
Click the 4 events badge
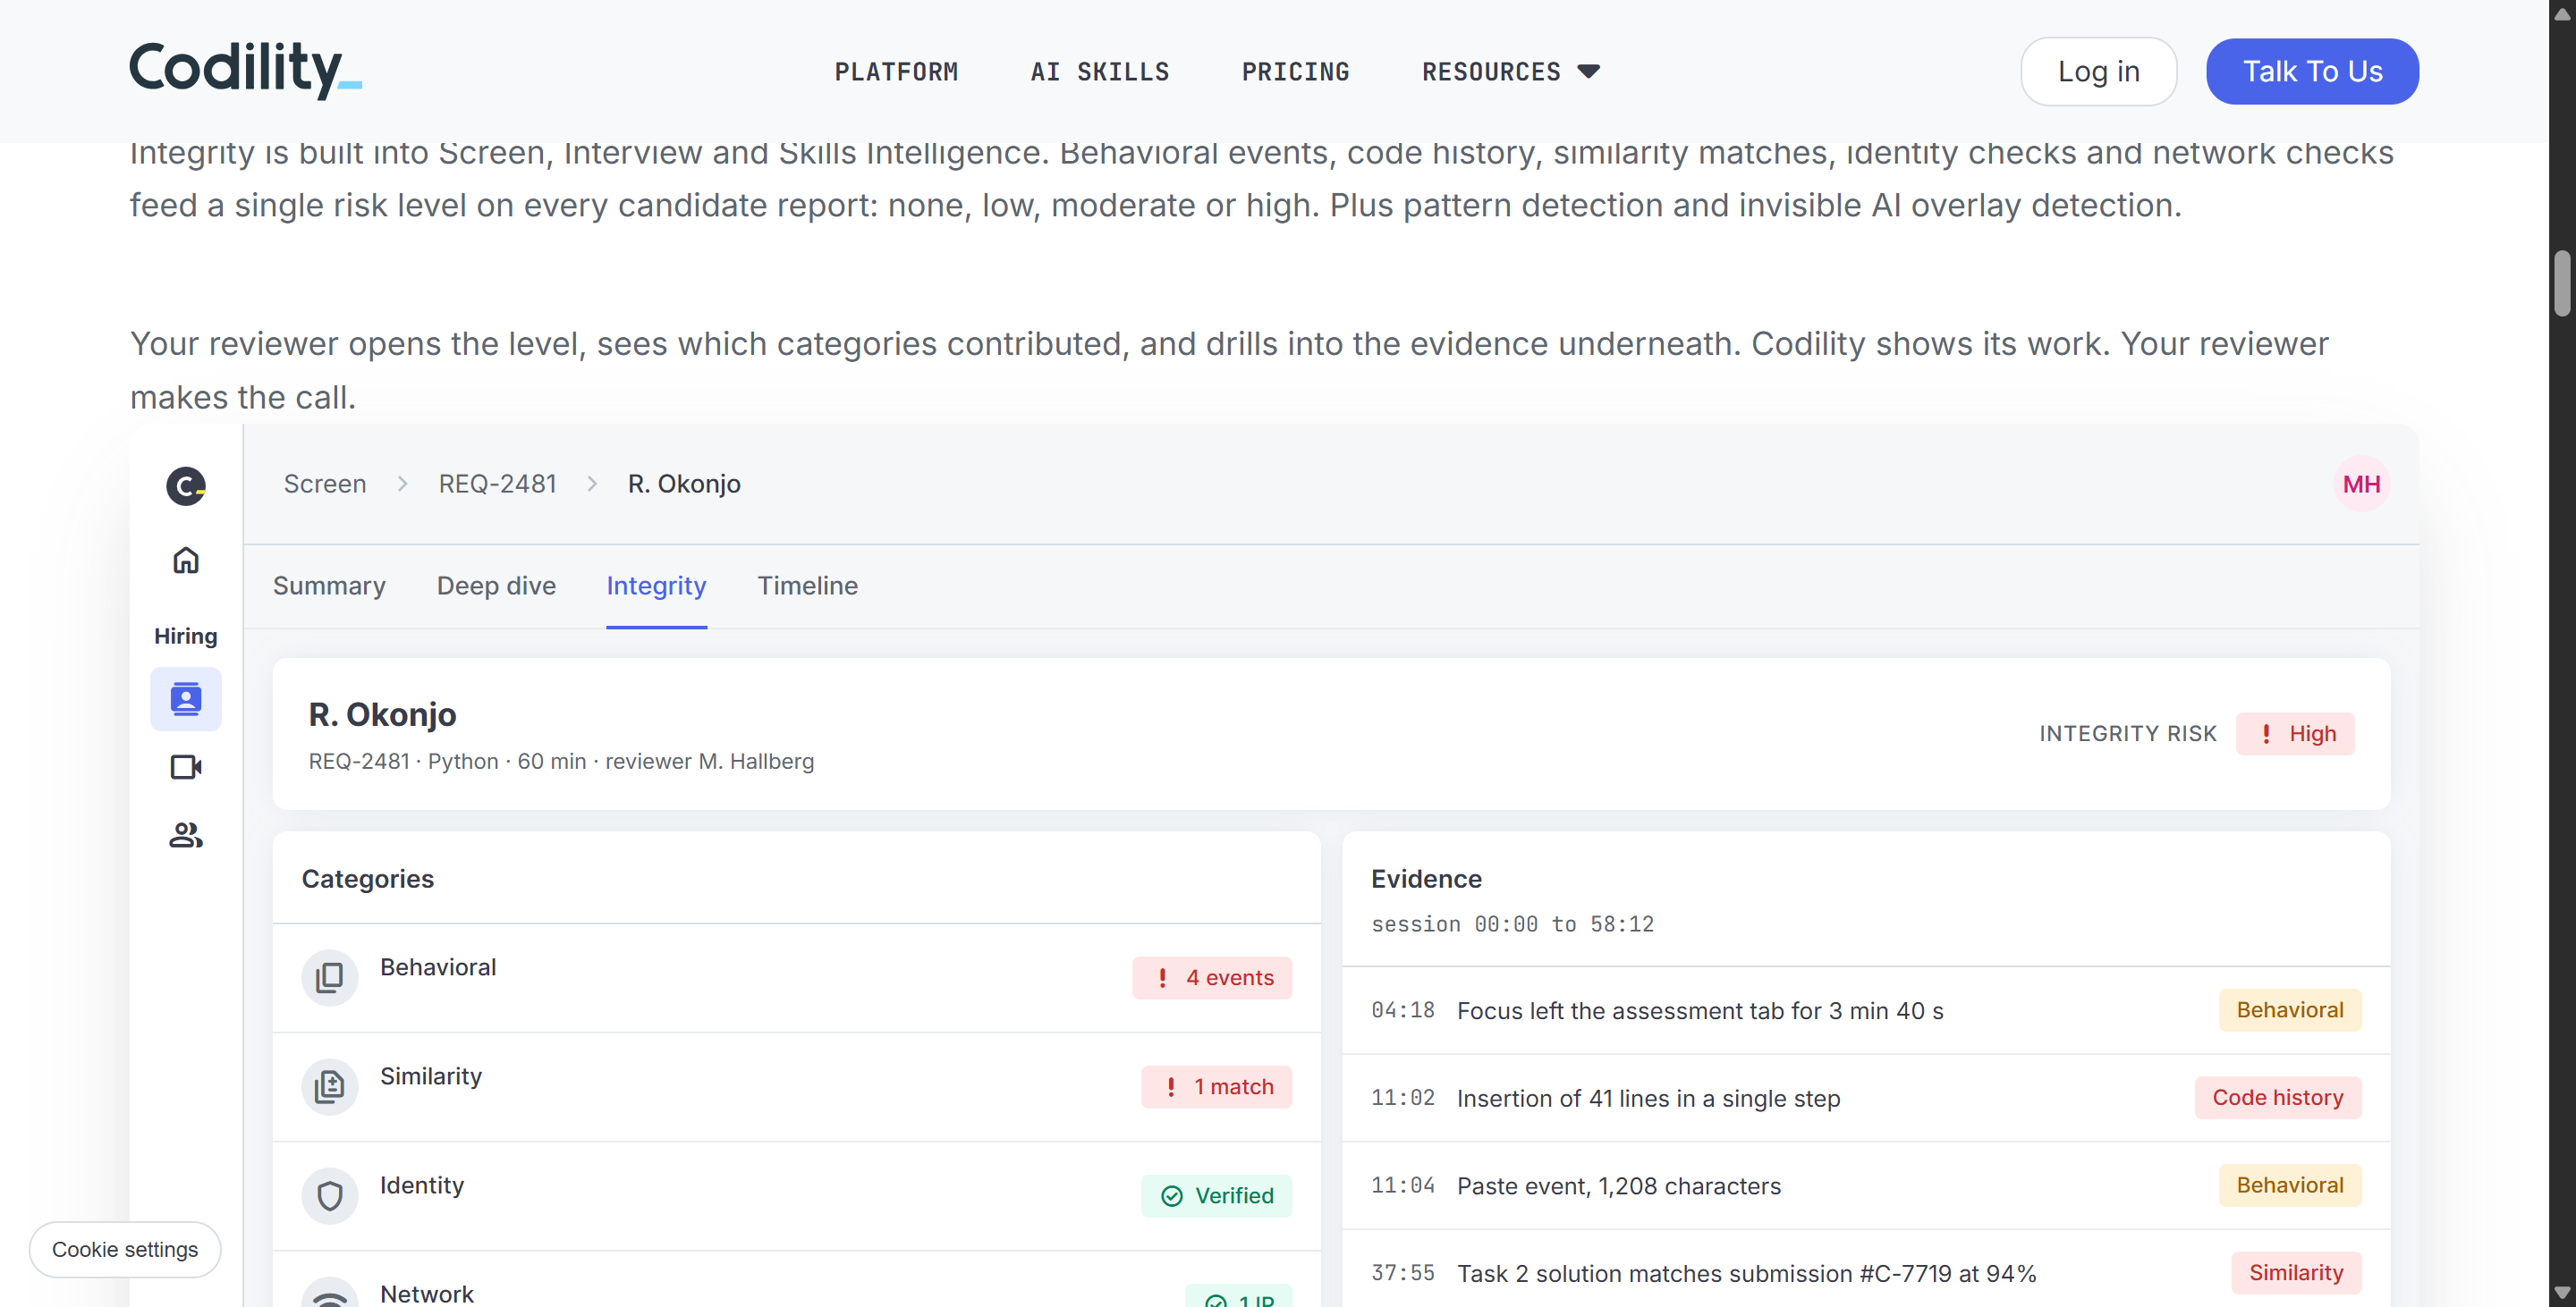tap(1212, 977)
